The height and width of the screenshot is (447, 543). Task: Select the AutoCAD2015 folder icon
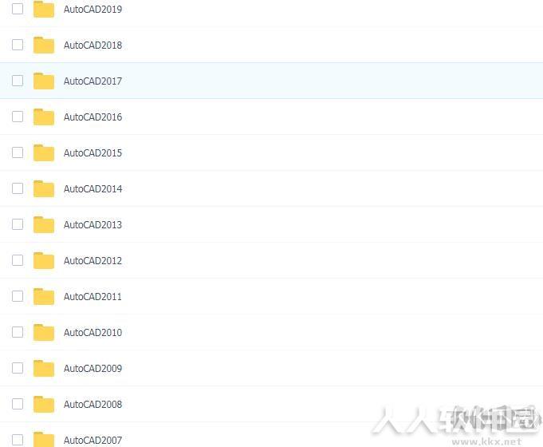click(44, 152)
